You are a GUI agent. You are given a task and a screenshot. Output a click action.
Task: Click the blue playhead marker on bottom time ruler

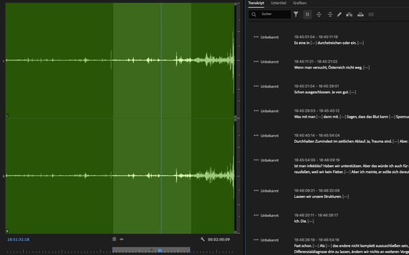[x=160, y=250]
